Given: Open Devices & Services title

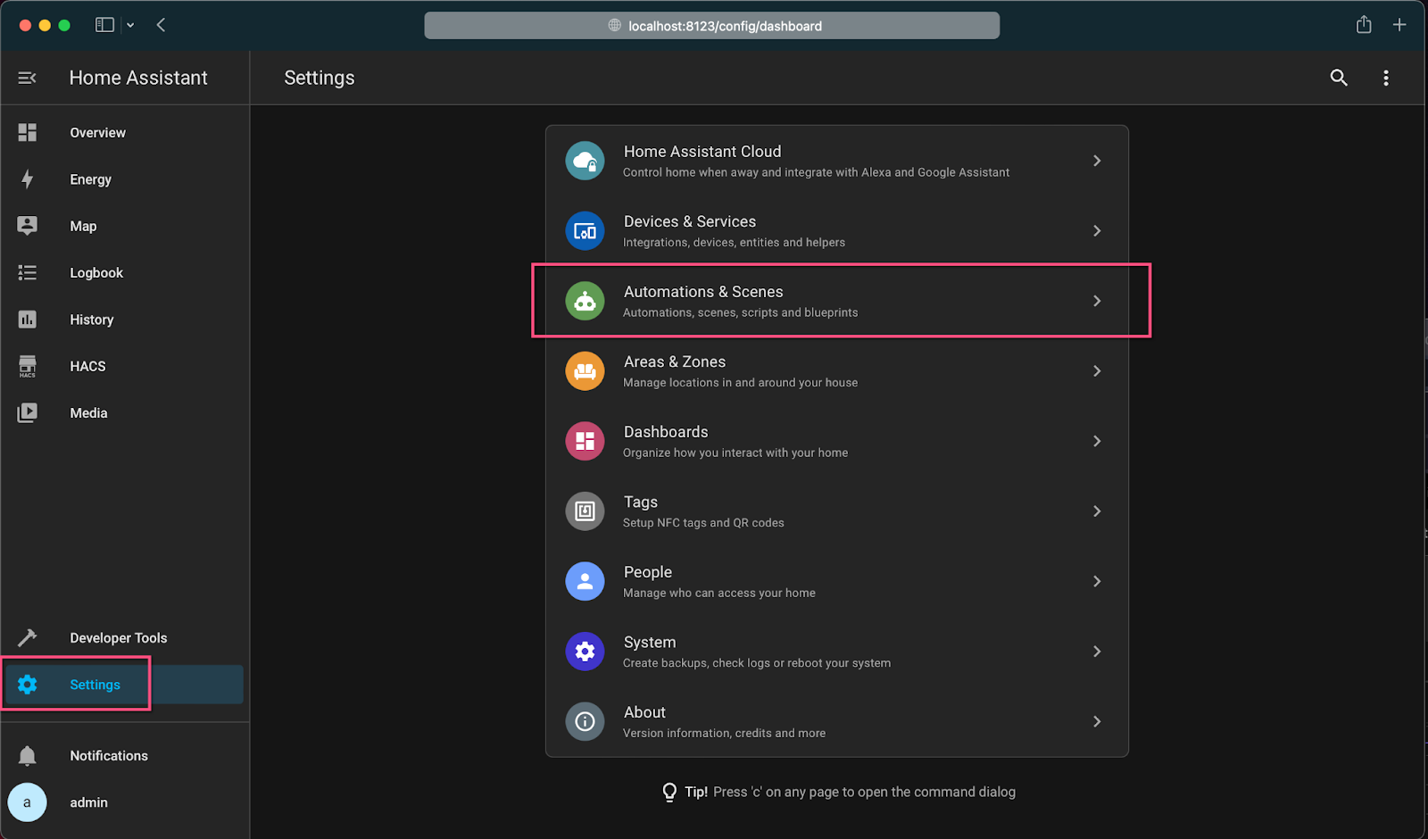Looking at the screenshot, I should click(690, 221).
